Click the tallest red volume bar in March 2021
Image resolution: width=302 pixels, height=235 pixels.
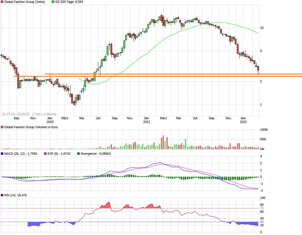(x=163, y=142)
